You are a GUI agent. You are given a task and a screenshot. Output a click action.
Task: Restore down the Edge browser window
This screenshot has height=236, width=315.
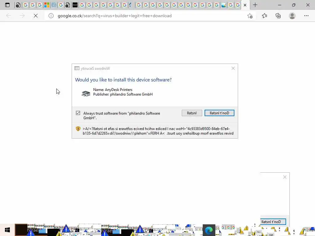[x=293, y=5]
